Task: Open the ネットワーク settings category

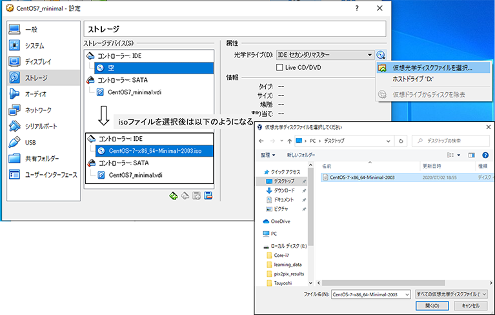Action: pos(38,110)
